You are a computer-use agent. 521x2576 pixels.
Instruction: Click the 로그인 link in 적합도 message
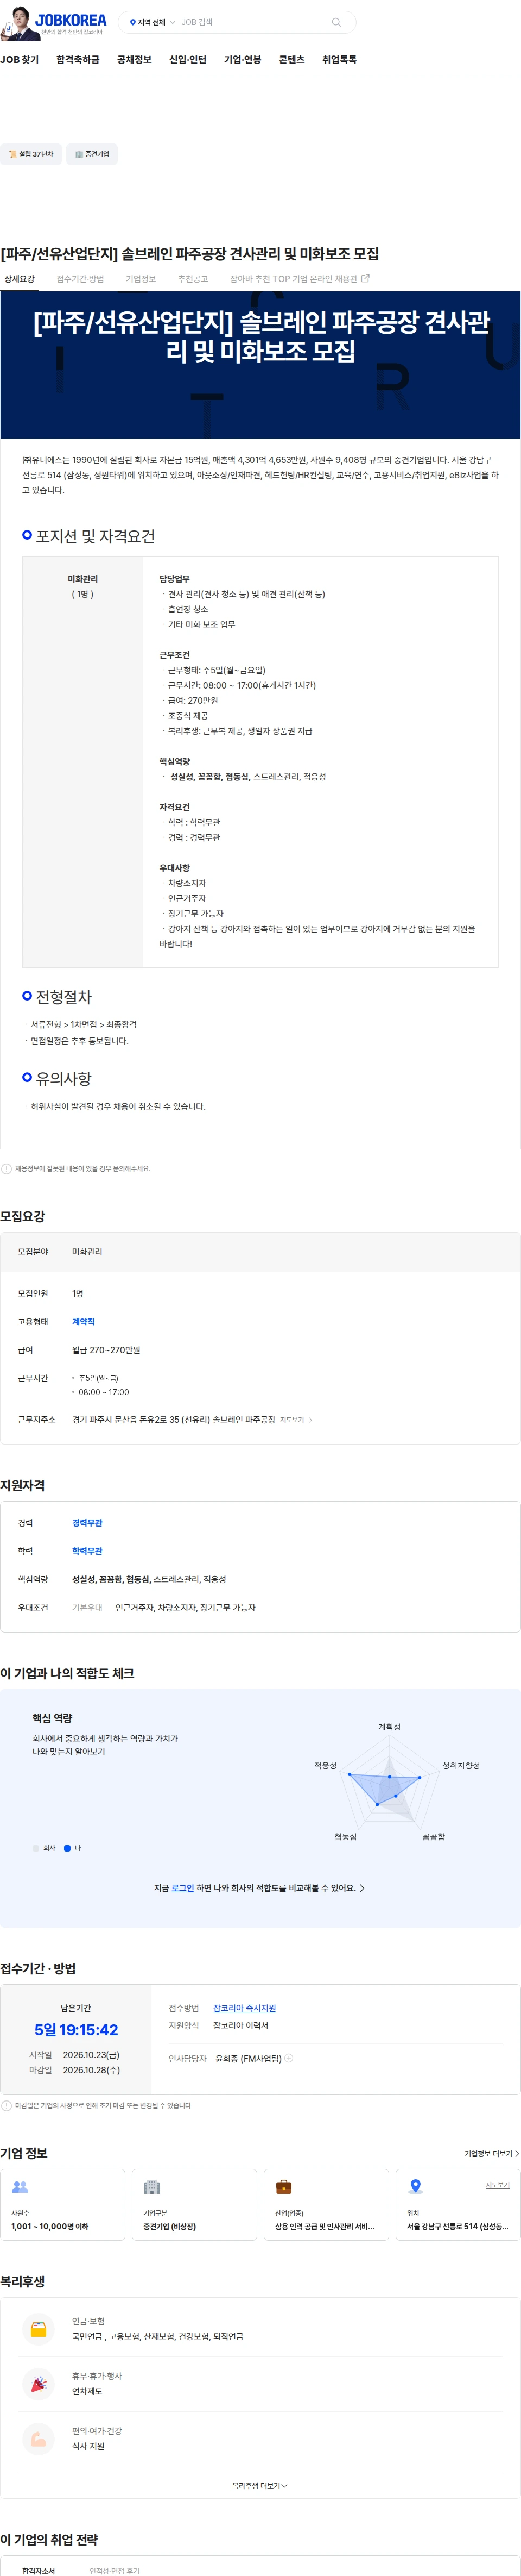183,1888
